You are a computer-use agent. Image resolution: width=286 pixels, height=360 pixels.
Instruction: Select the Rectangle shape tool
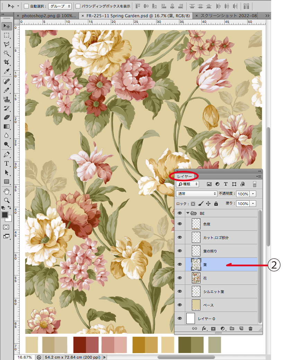tap(7, 182)
